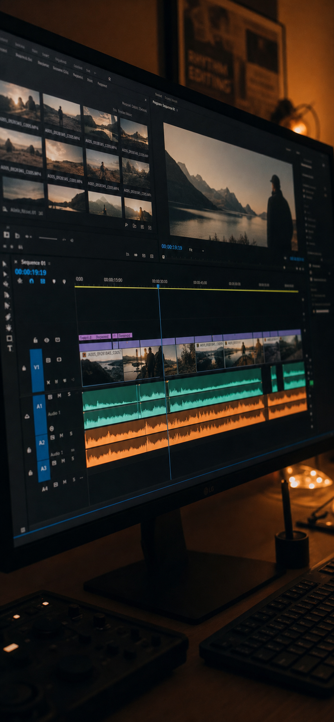This screenshot has height=722, width=334.
Task: Click the pin icon right of marker icon
Action: coord(64,282)
